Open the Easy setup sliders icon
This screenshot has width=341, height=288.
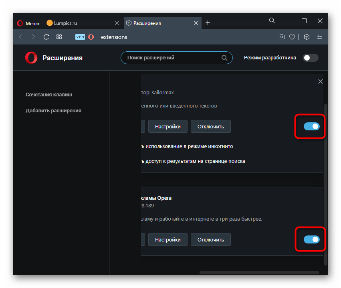pyautogui.click(x=319, y=37)
